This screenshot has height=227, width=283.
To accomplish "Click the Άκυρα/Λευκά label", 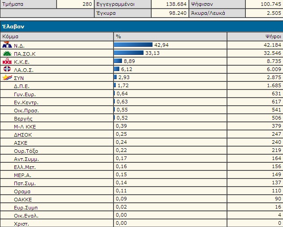I will tap(208, 13).
